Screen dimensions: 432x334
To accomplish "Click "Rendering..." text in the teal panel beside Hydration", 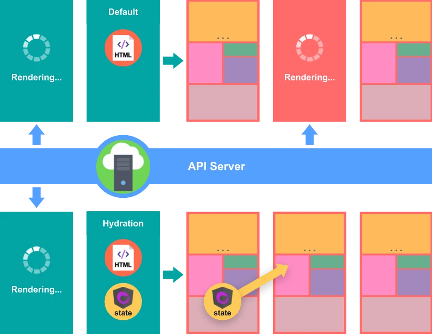I will click(37, 289).
